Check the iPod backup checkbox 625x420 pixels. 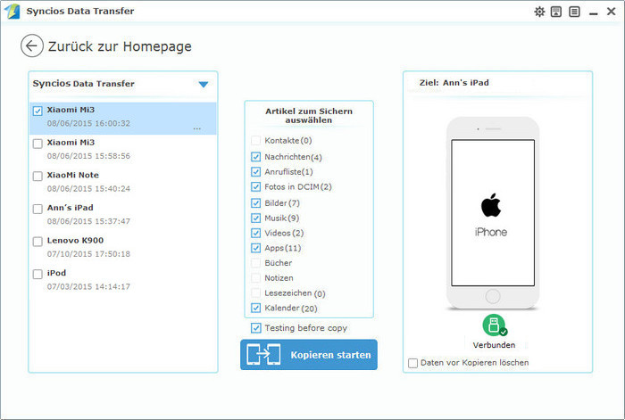pyautogui.click(x=37, y=275)
